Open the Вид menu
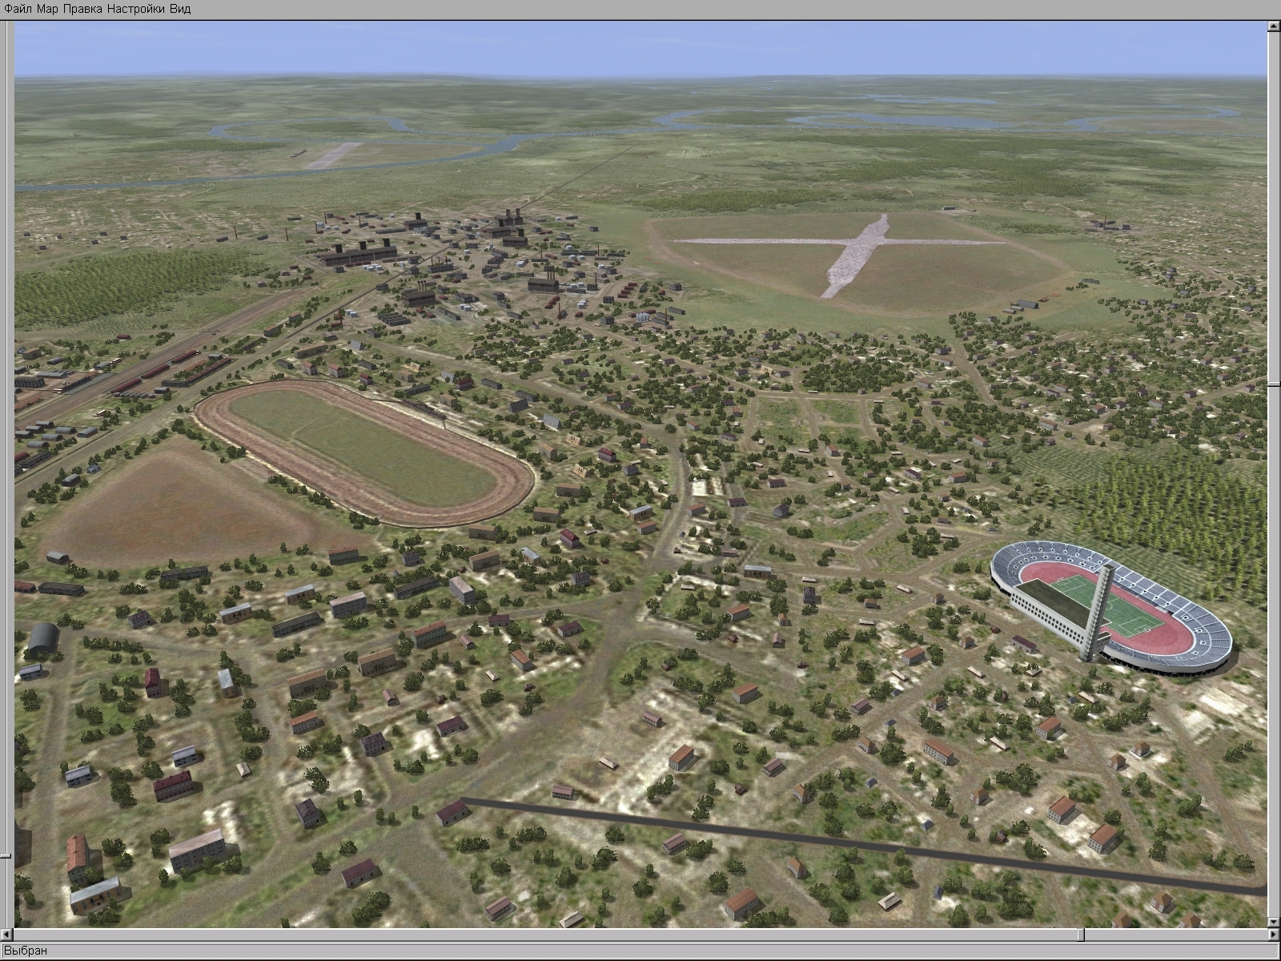 180,9
